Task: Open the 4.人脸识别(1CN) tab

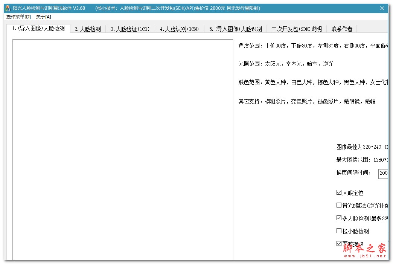Action: click(x=179, y=29)
